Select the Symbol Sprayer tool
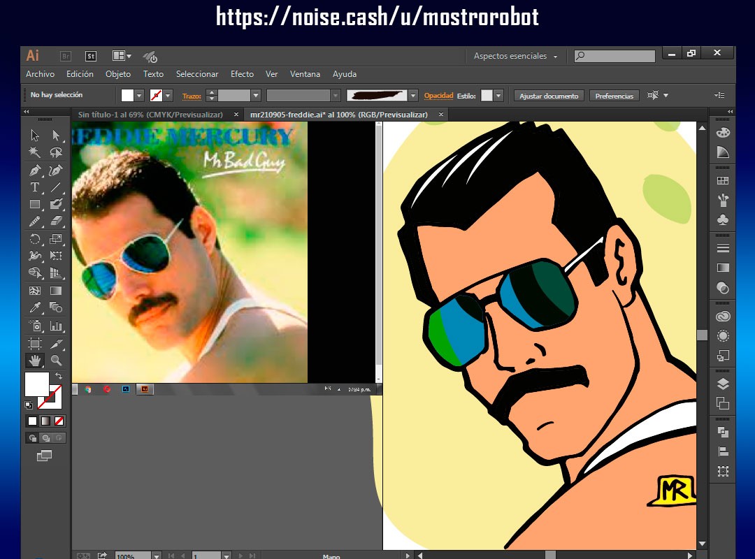755x559 pixels. (x=35, y=326)
